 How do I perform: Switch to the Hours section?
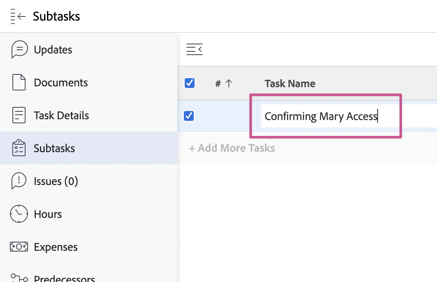click(x=47, y=214)
